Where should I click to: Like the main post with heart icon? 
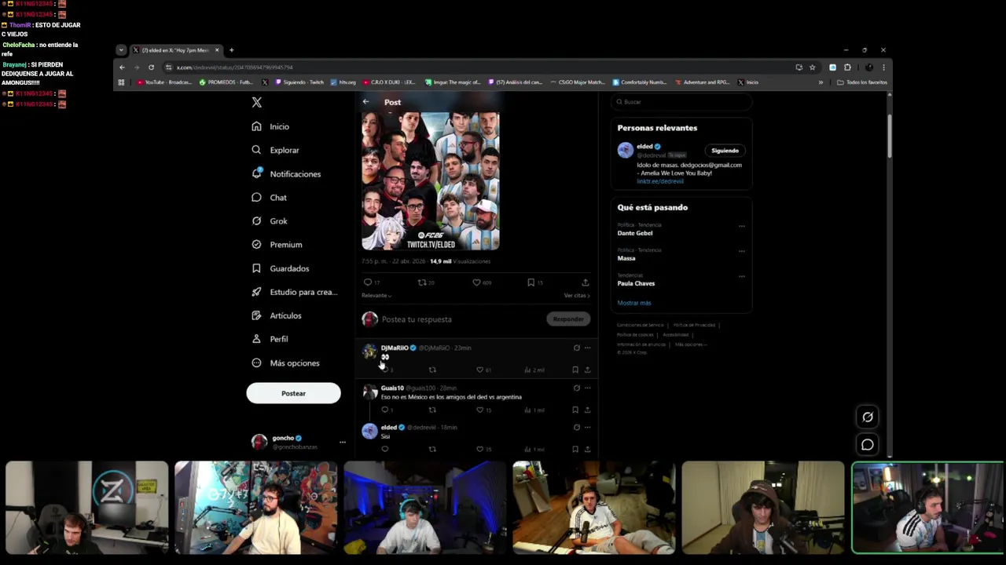(476, 282)
